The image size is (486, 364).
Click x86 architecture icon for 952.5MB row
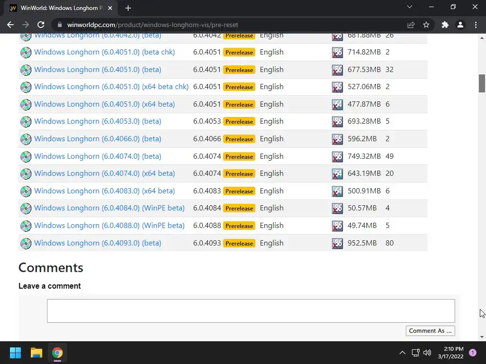pyautogui.click(x=337, y=243)
